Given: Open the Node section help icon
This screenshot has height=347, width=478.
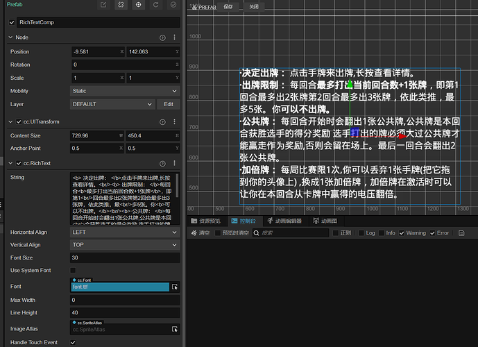Looking at the screenshot, I should [x=162, y=37].
